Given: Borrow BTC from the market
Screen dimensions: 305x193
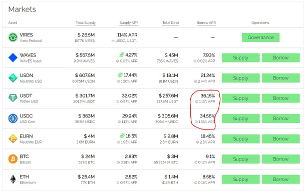Looking at the screenshot, I should coord(280,159).
